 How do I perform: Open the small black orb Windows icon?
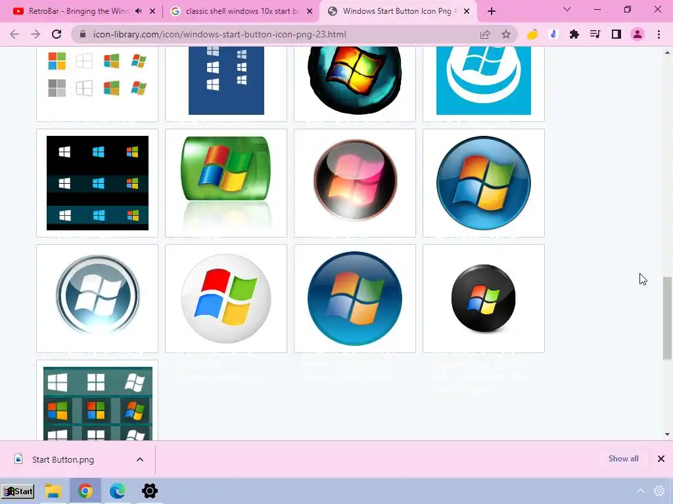483,299
